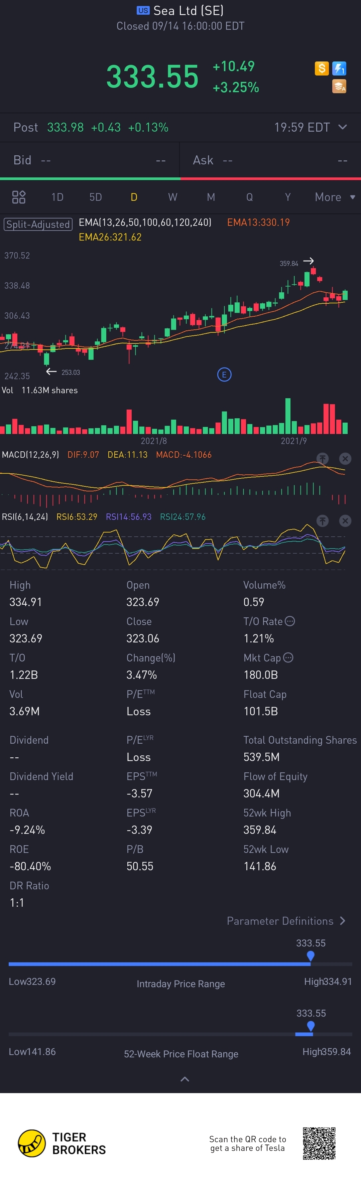Tap the 253.03 low marker on chart
Image resolution: width=361 pixels, height=1194 pixels.
(71, 372)
